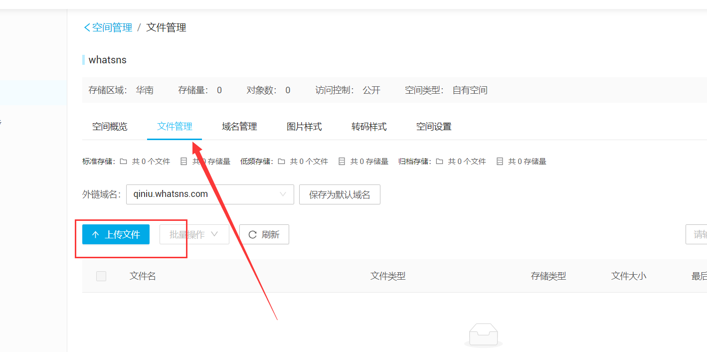Click the 归档存储 storage amount icon
This screenshot has height=352, width=707.
tap(500, 162)
